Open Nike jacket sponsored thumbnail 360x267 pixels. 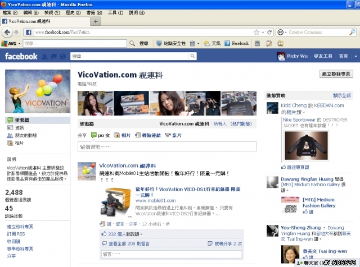306,145
